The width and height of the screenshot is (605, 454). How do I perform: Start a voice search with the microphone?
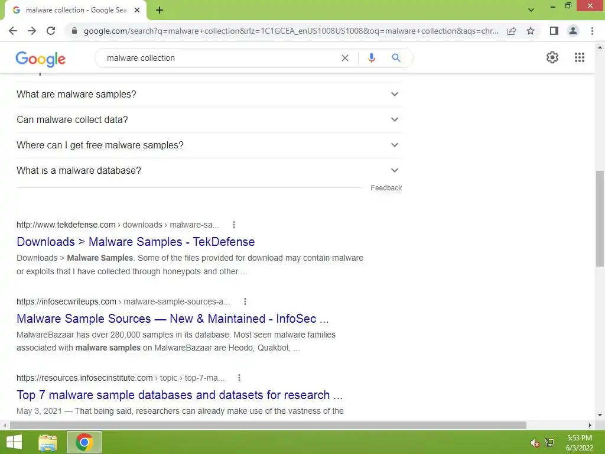pyautogui.click(x=371, y=58)
